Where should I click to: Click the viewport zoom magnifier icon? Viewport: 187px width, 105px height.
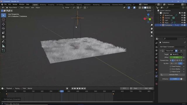click(x=152, y=25)
